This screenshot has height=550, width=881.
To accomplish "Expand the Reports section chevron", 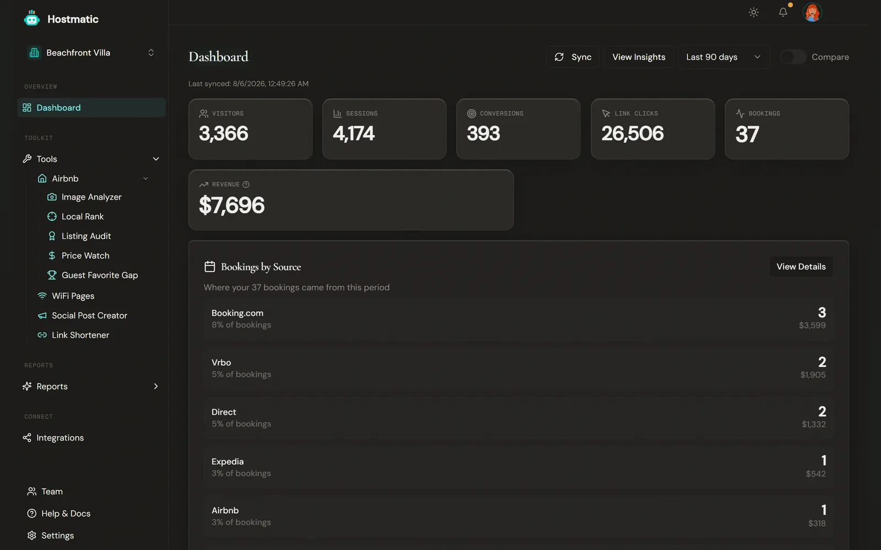I will (156, 387).
